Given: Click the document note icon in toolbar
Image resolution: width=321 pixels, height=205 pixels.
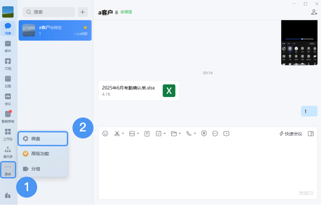Looking at the screenshot, I should [147, 134].
